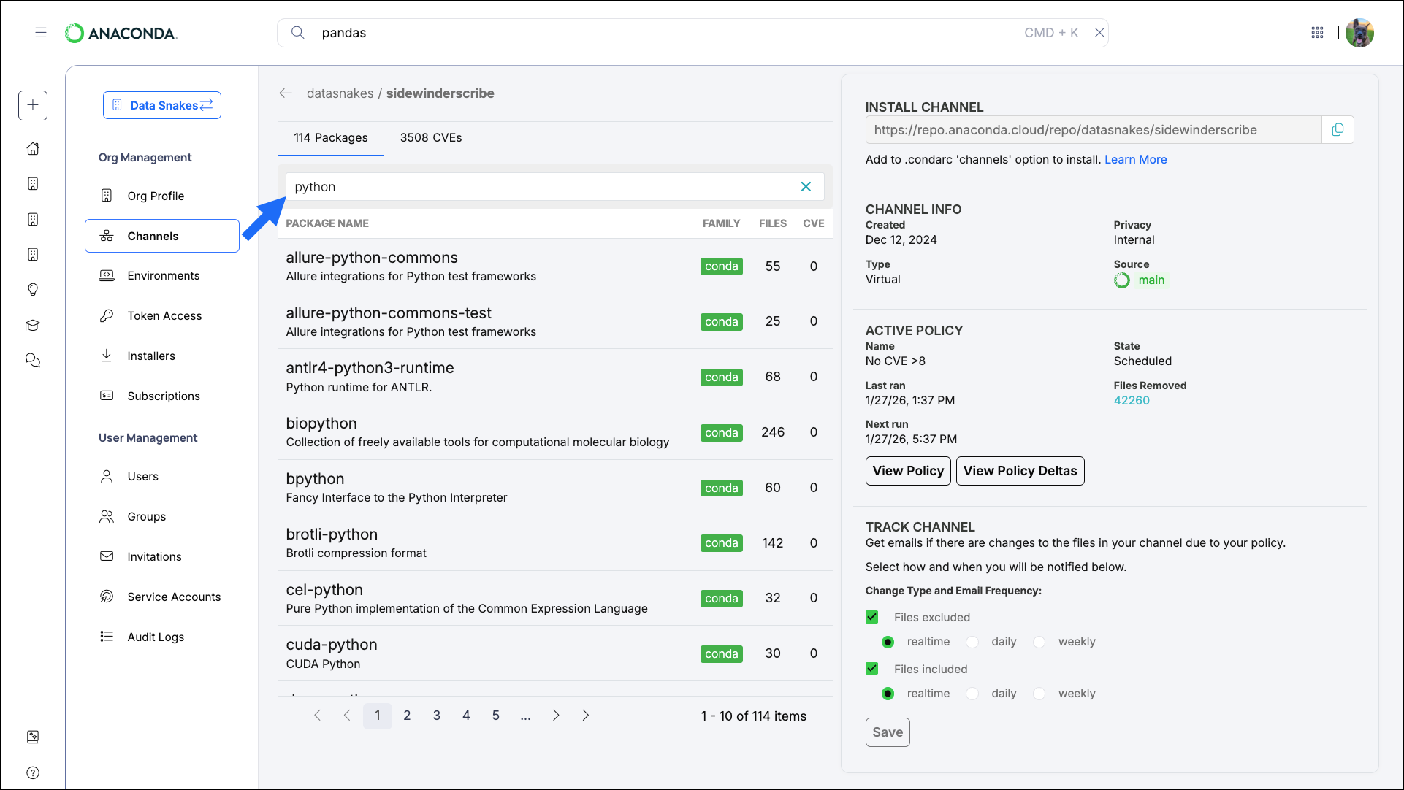The image size is (1404, 790).
Task: Open the hamburger menu icon
Action: 41,33
